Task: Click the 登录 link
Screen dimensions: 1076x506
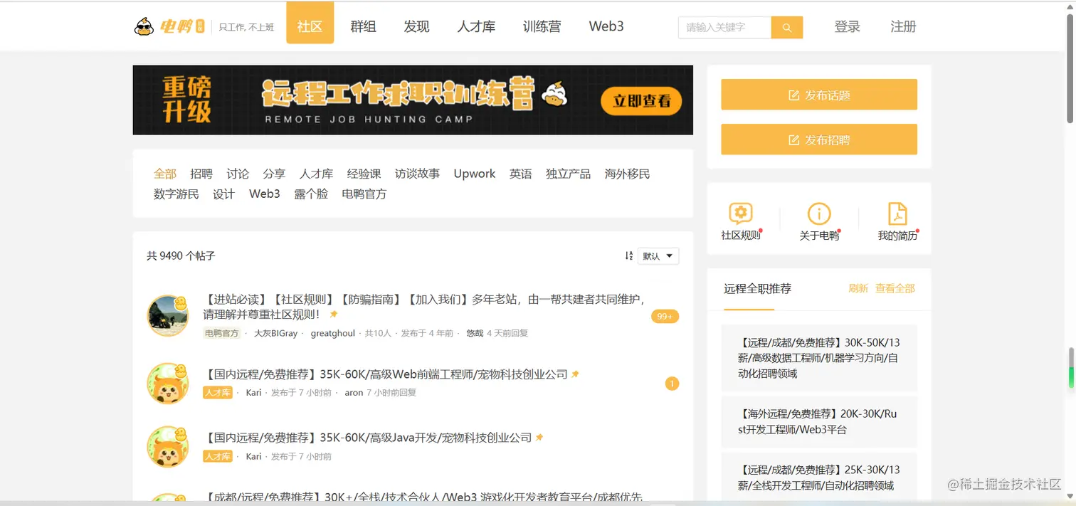Action: pos(847,26)
